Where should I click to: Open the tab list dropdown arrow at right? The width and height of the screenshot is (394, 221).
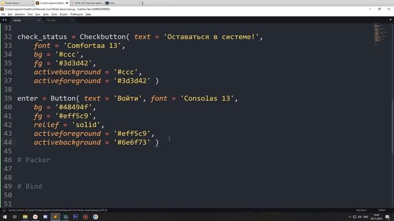(x=390, y=20)
